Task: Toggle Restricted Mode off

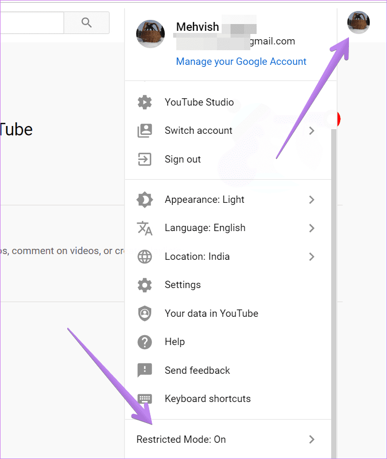Action: [x=180, y=439]
